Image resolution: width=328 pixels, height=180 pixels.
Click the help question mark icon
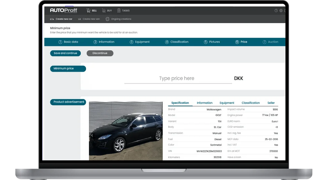276,11
